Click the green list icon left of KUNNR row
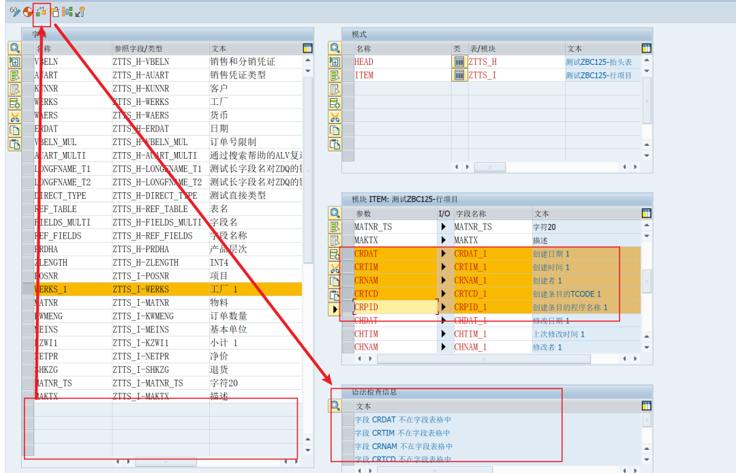This screenshot has height=473, width=736. [15, 76]
